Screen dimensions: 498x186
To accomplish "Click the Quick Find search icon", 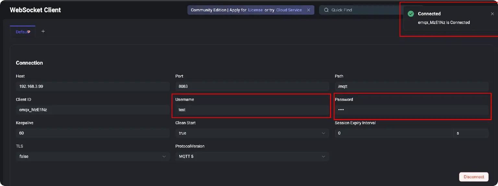I will tap(326, 10).
